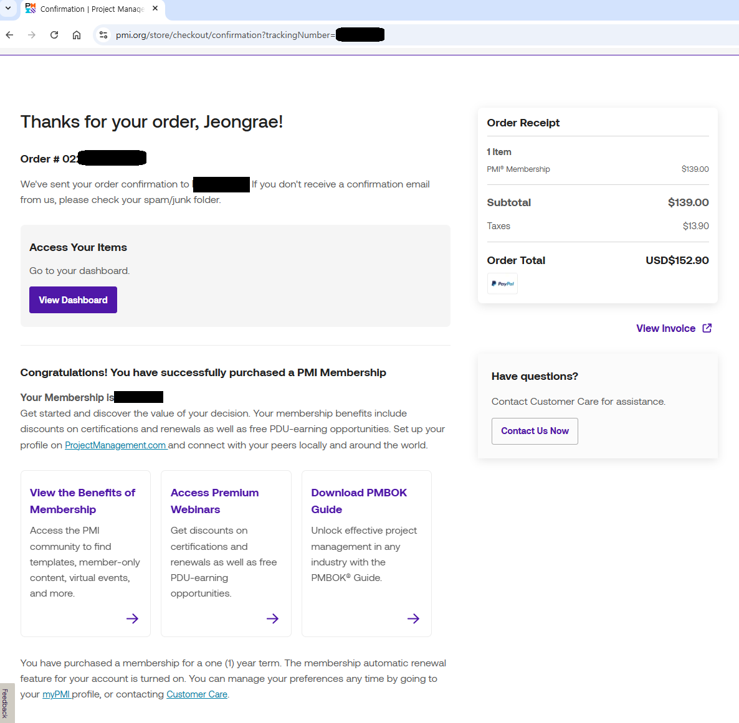Click the external-link icon beside View Invoice
Image resolution: width=739 pixels, height=723 pixels.
point(707,328)
